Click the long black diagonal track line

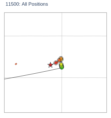pyautogui.click(x=32, y=74)
